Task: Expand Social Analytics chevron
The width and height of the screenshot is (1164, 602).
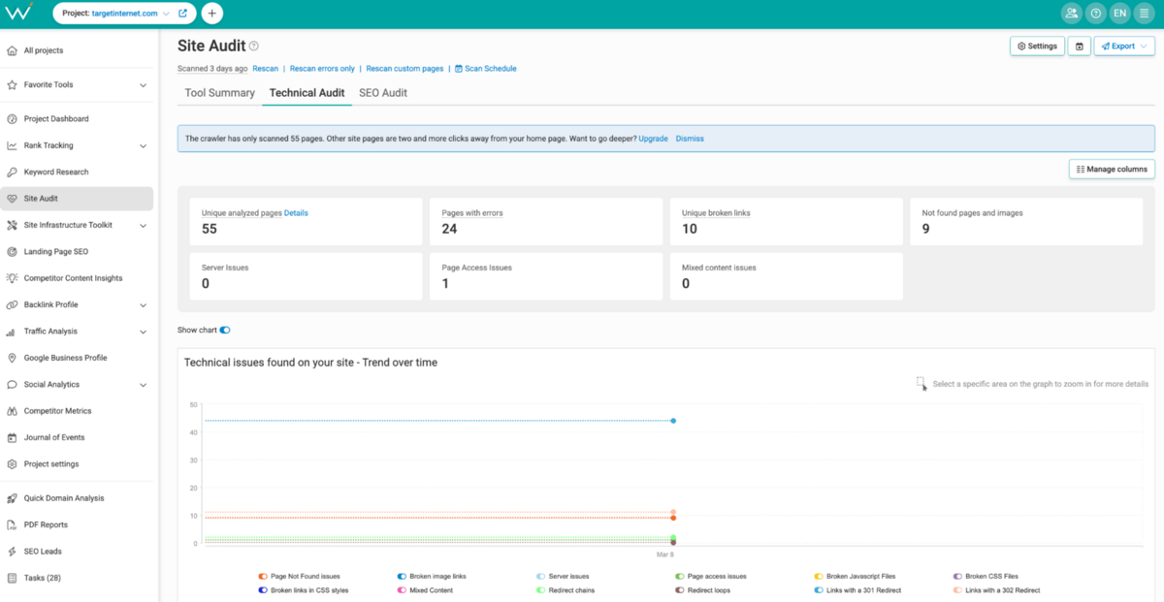Action: click(143, 385)
